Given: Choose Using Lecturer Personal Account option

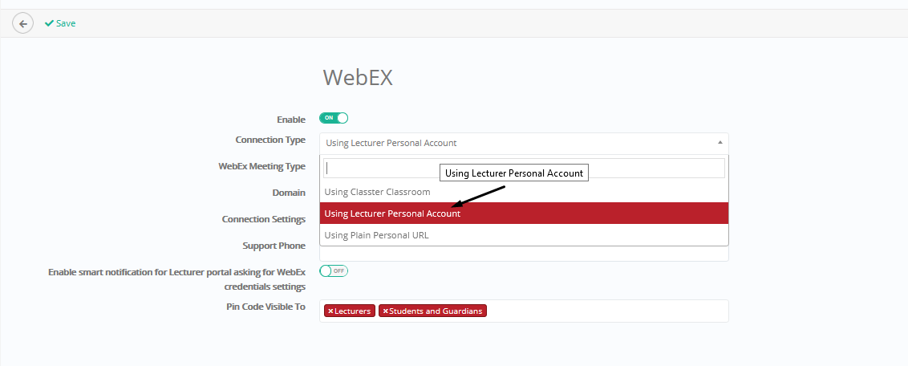Looking at the screenshot, I should coord(524,213).
